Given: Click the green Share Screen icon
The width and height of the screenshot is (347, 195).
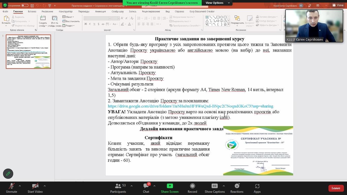Looking at the screenshot, I should (170, 186).
